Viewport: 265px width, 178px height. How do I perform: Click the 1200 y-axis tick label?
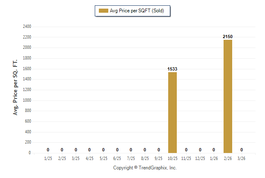click(x=27, y=90)
